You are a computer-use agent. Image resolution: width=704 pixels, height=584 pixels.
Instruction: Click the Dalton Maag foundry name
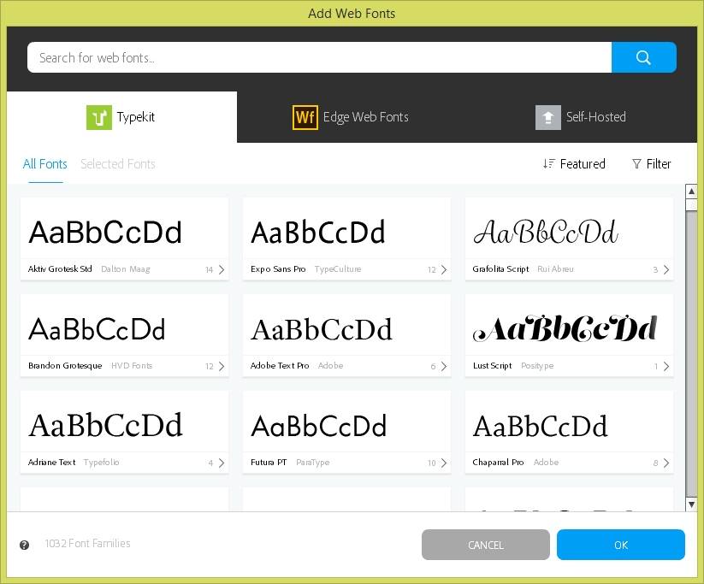[126, 268]
